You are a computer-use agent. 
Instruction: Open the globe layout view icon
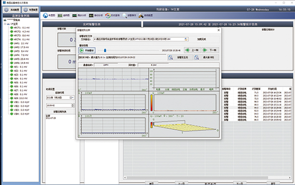45,15
